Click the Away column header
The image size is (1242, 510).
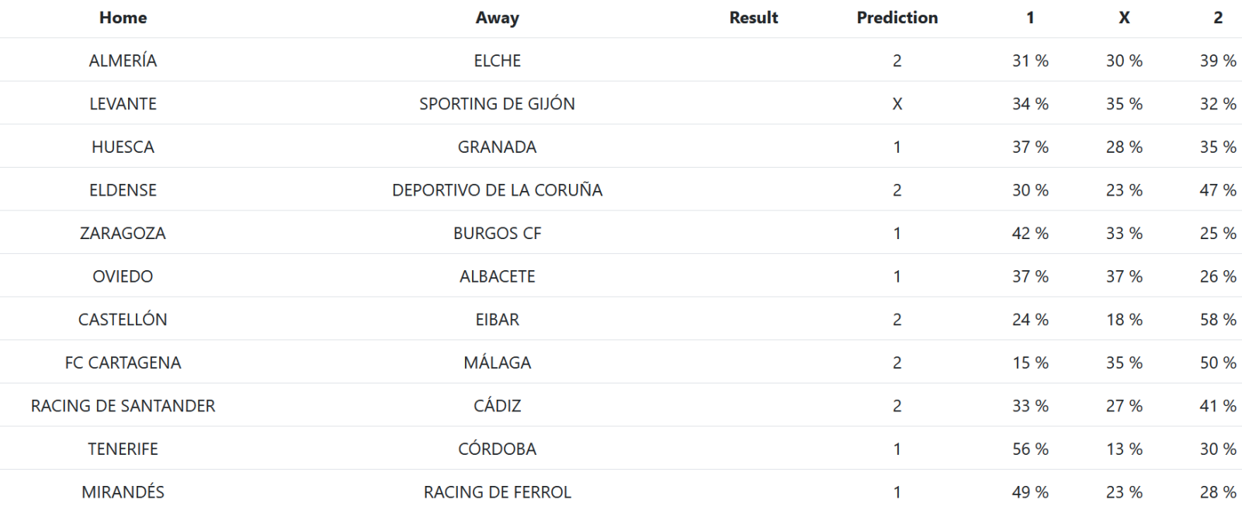497,18
